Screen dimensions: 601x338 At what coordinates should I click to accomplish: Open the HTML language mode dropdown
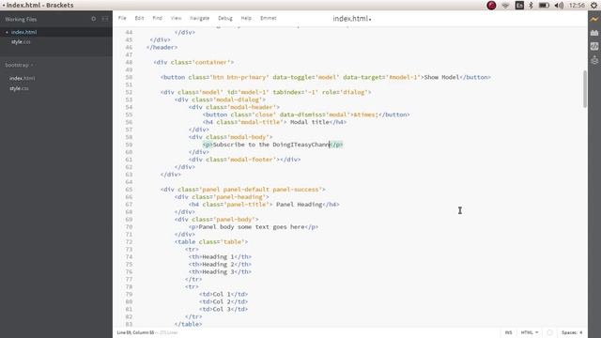click(x=530, y=332)
